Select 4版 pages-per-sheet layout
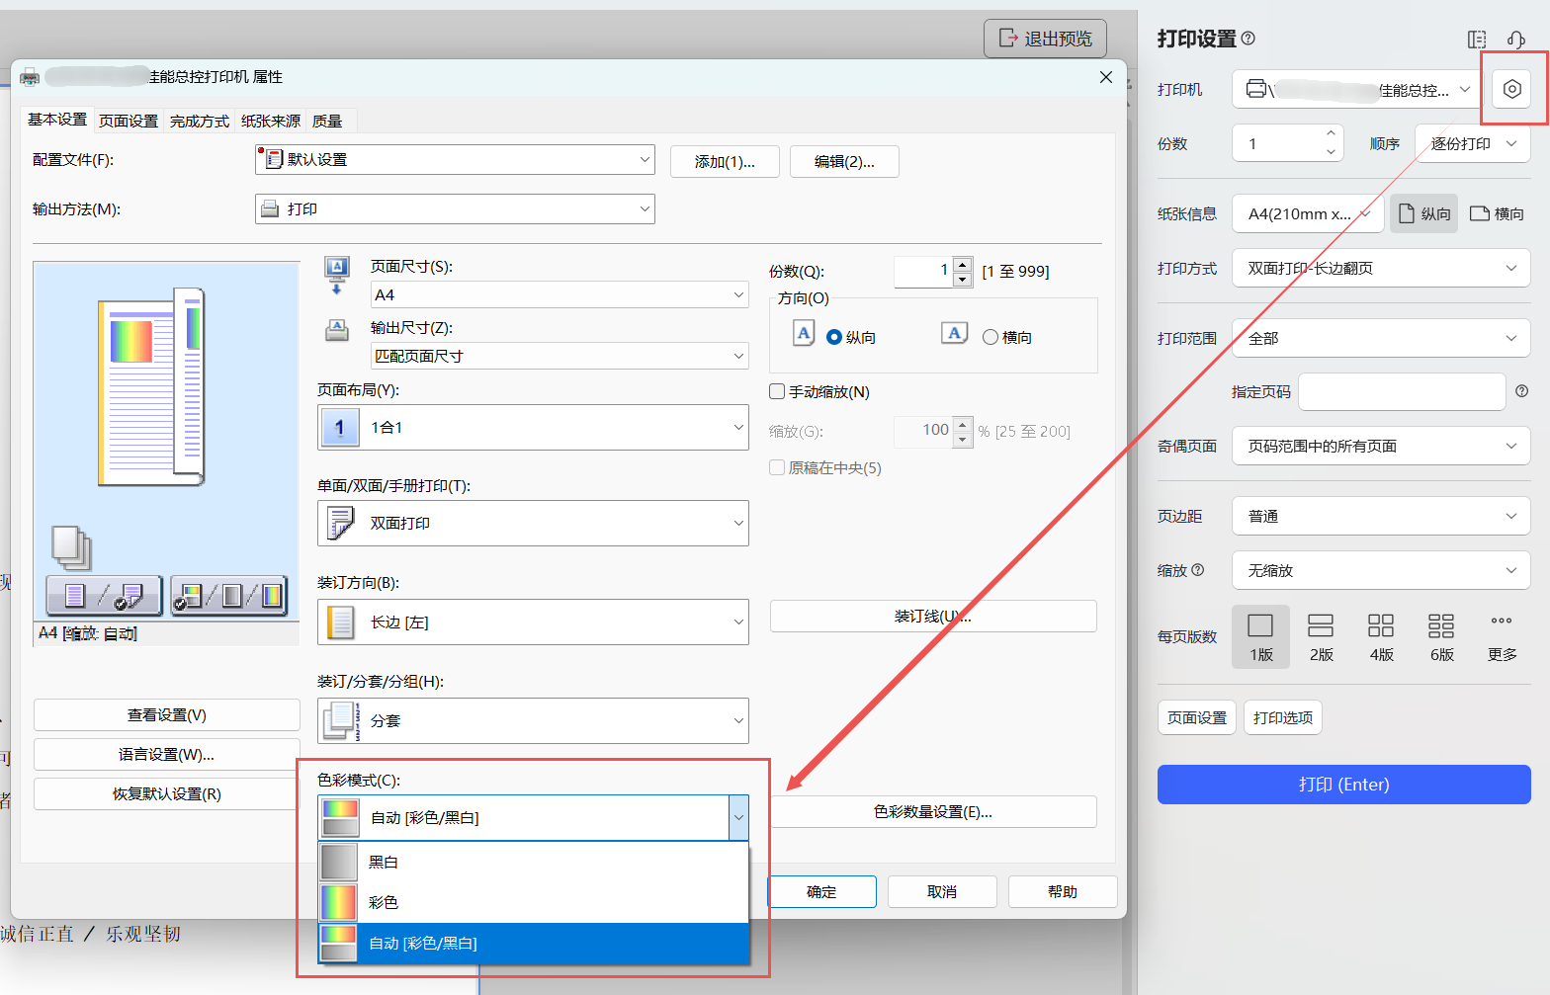1550x995 pixels. [1381, 636]
